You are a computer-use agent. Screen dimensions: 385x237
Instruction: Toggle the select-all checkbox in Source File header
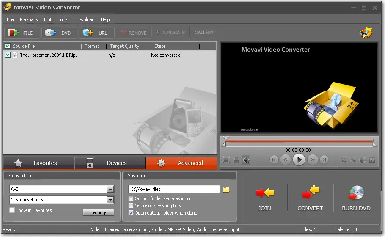8,46
